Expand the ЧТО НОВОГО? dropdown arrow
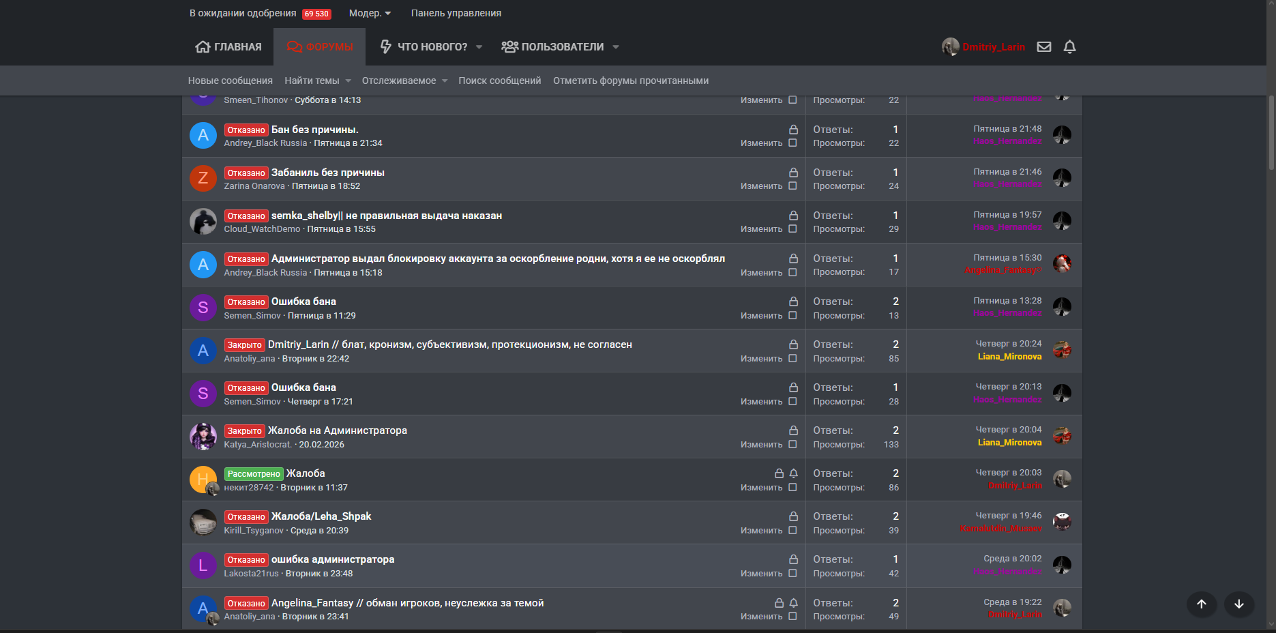Viewport: 1276px width, 633px height. click(479, 47)
